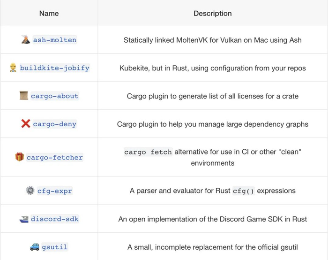Open the gsutil link

[55, 247]
